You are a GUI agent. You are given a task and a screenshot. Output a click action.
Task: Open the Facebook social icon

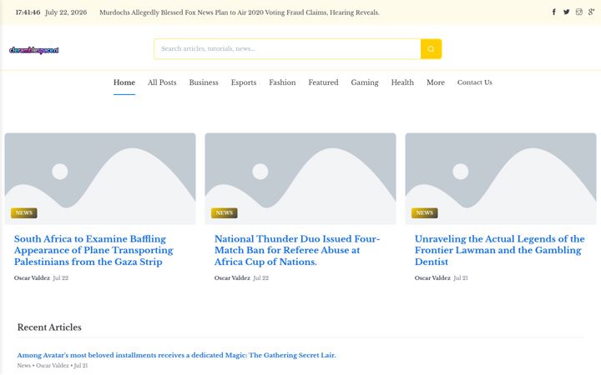(554, 12)
